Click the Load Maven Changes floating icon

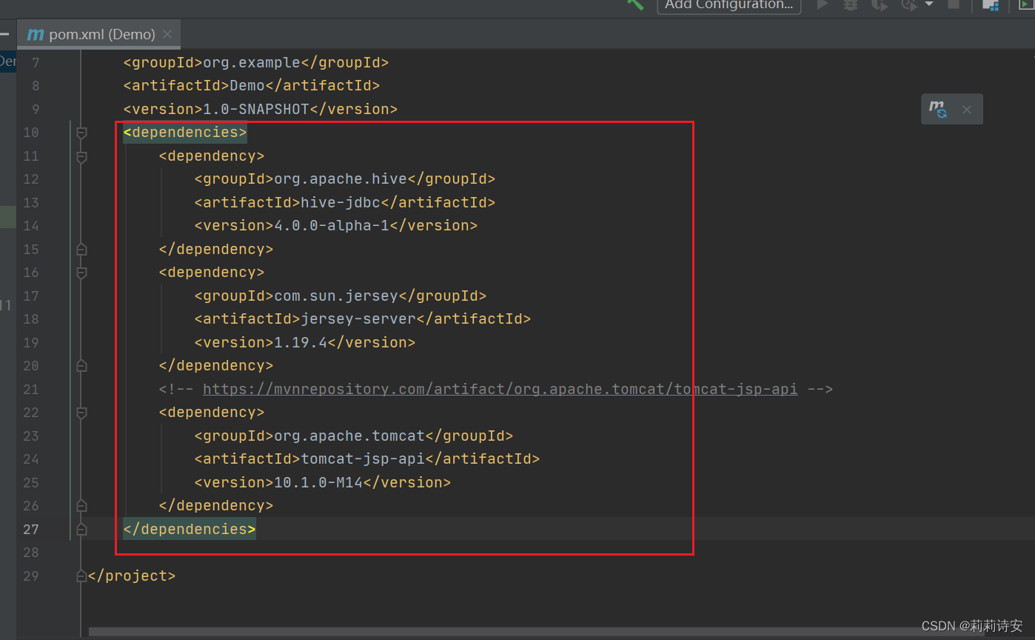point(937,108)
